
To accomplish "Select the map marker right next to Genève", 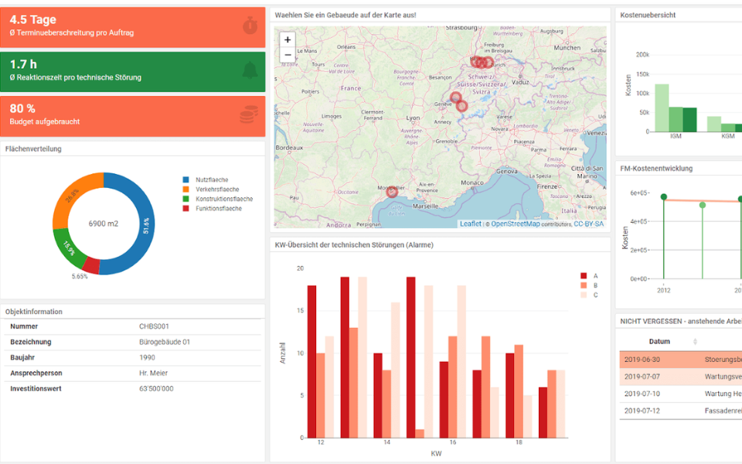I will pyautogui.click(x=455, y=98).
